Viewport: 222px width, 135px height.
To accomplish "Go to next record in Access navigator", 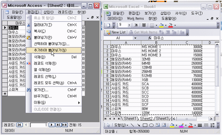I will [x=52, y=125].
